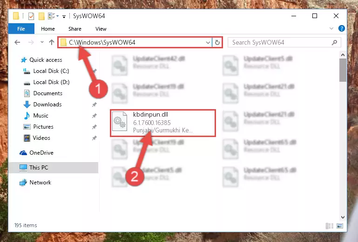Click the This PC monitor icon

click(x=23, y=168)
